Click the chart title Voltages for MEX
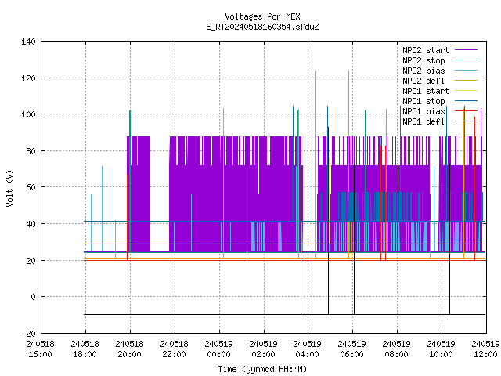Screen dimensions: 501x376 [x=262, y=16]
